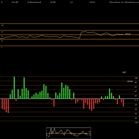Click the -19 label in mini chart
Screen dimensions: 139x139
(90, 135)
